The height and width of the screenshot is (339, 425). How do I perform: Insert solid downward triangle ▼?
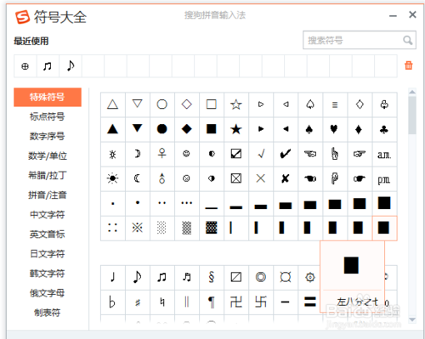[x=138, y=129]
